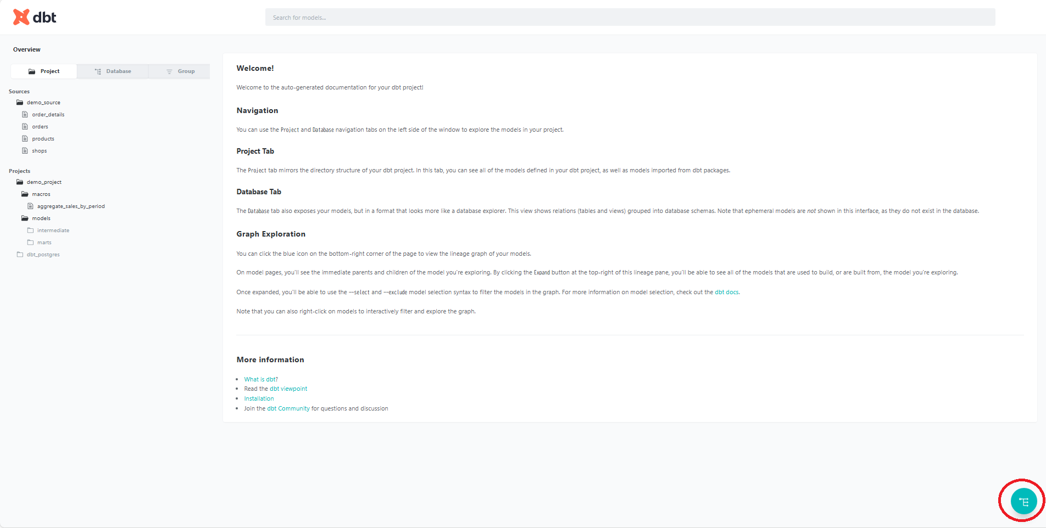The width and height of the screenshot is (1046, 528).
Task: Expand the marts folder icon
Action: coord(30,243)
